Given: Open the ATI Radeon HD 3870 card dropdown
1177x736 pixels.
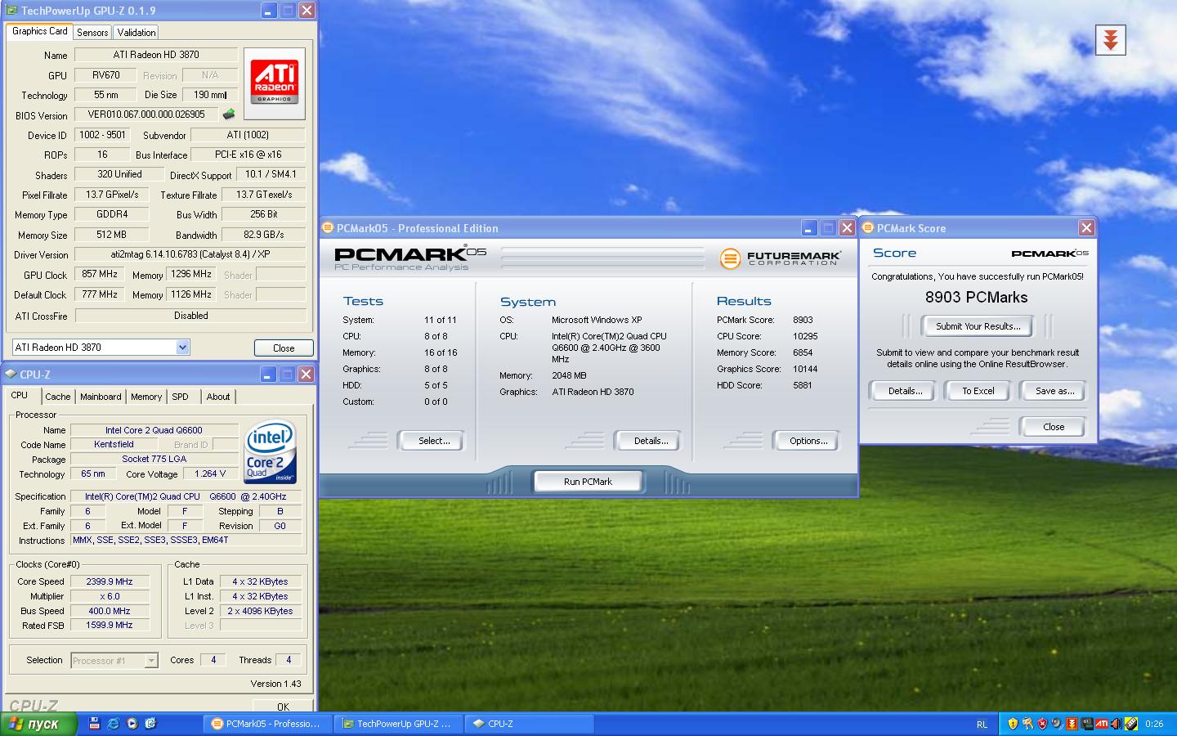Looking at the screenshot, I should 182,348.
